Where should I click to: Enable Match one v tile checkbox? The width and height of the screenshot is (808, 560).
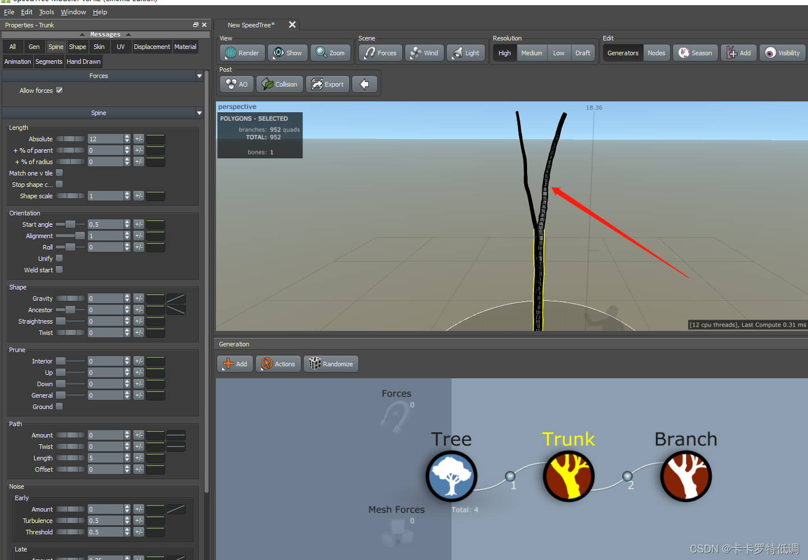coord(59,173)
